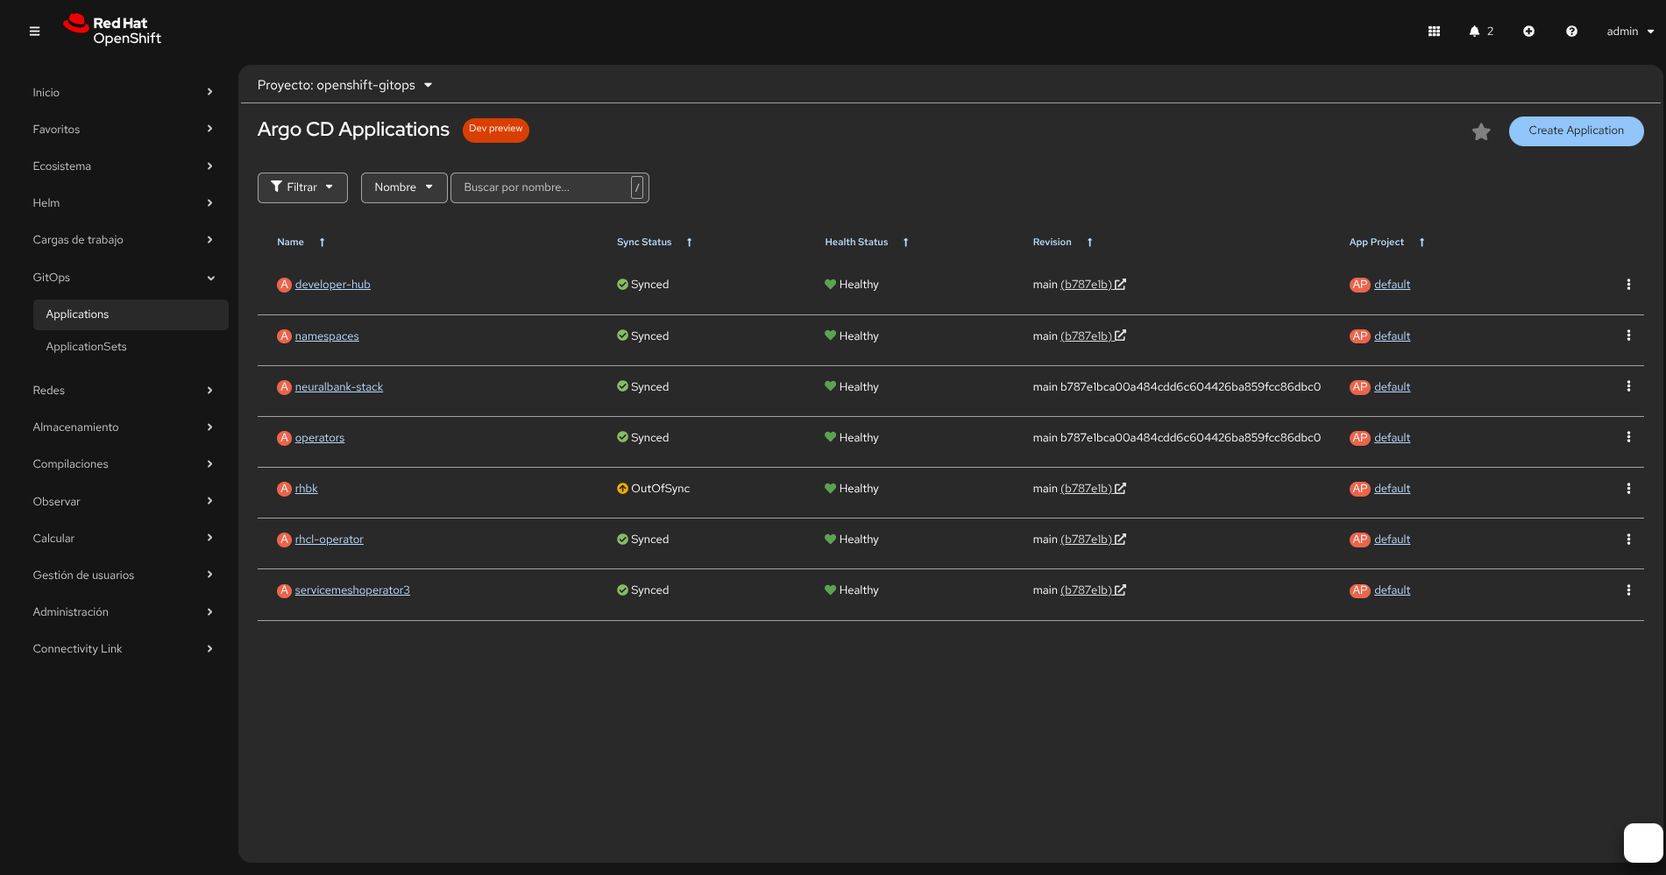Expand the Proyecto openshift-gitops selector
The image size is (1666, 875).
tap(344, 85)
